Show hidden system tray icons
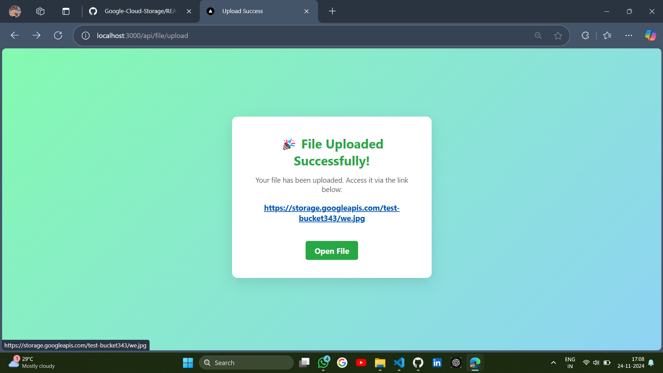 (x=554, y=363)
